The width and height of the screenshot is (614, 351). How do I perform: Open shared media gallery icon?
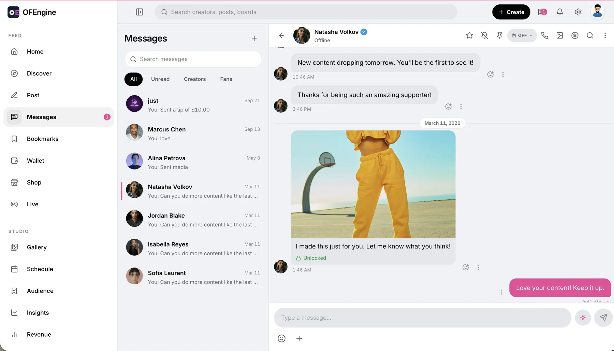[560, 35]
